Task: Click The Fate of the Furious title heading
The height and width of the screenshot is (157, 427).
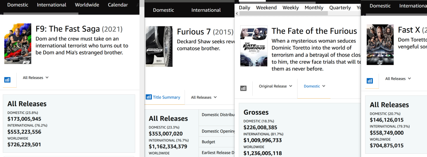Action: tap(314, 31)
